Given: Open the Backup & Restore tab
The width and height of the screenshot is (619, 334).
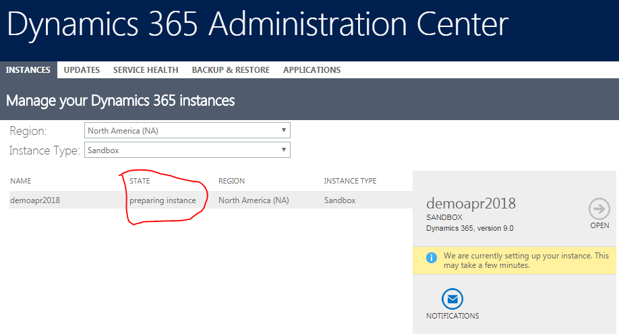Looking at the screenshot, I should point(231,70).
